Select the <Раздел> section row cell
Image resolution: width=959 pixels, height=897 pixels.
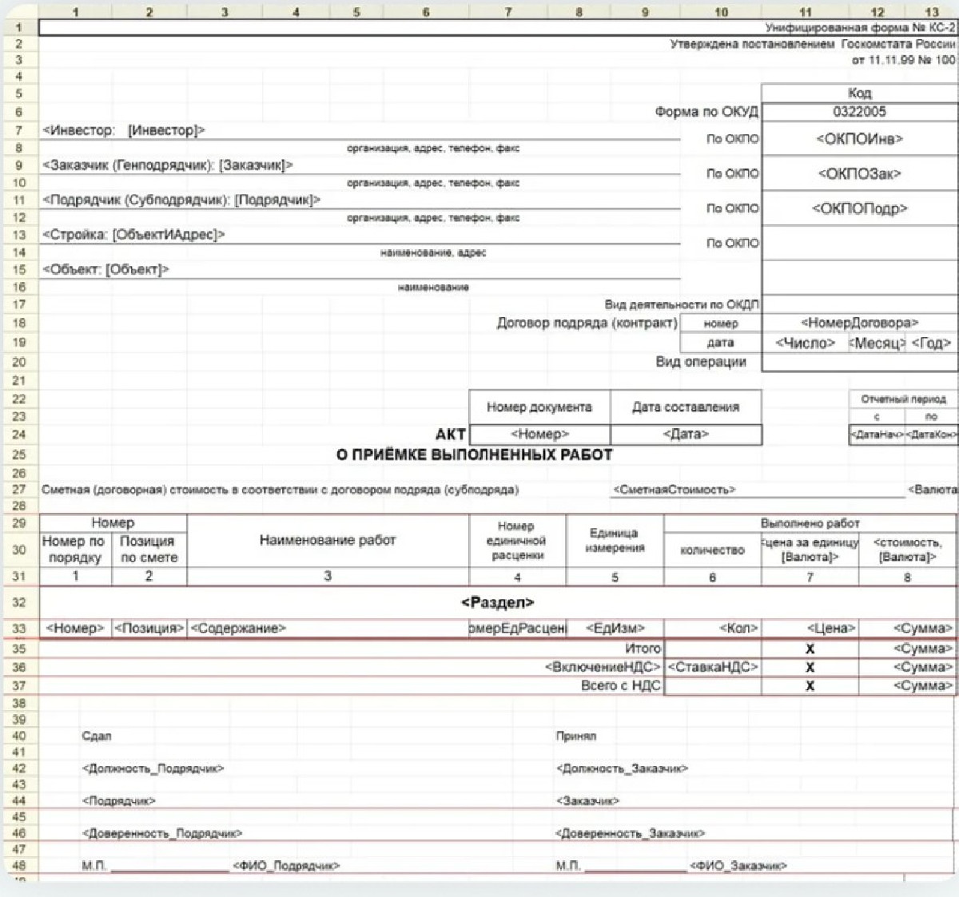pos(497,602)
